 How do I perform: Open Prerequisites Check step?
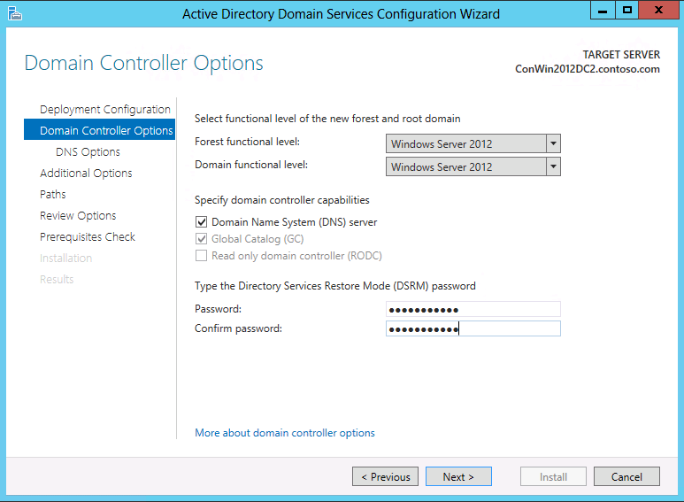(88, 236)
